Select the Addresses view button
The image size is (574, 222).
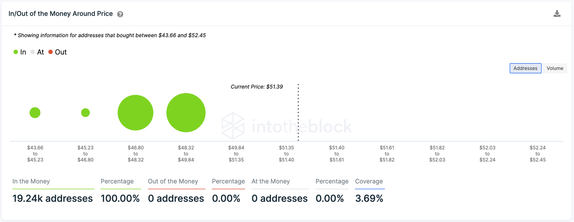click(525, 68)
